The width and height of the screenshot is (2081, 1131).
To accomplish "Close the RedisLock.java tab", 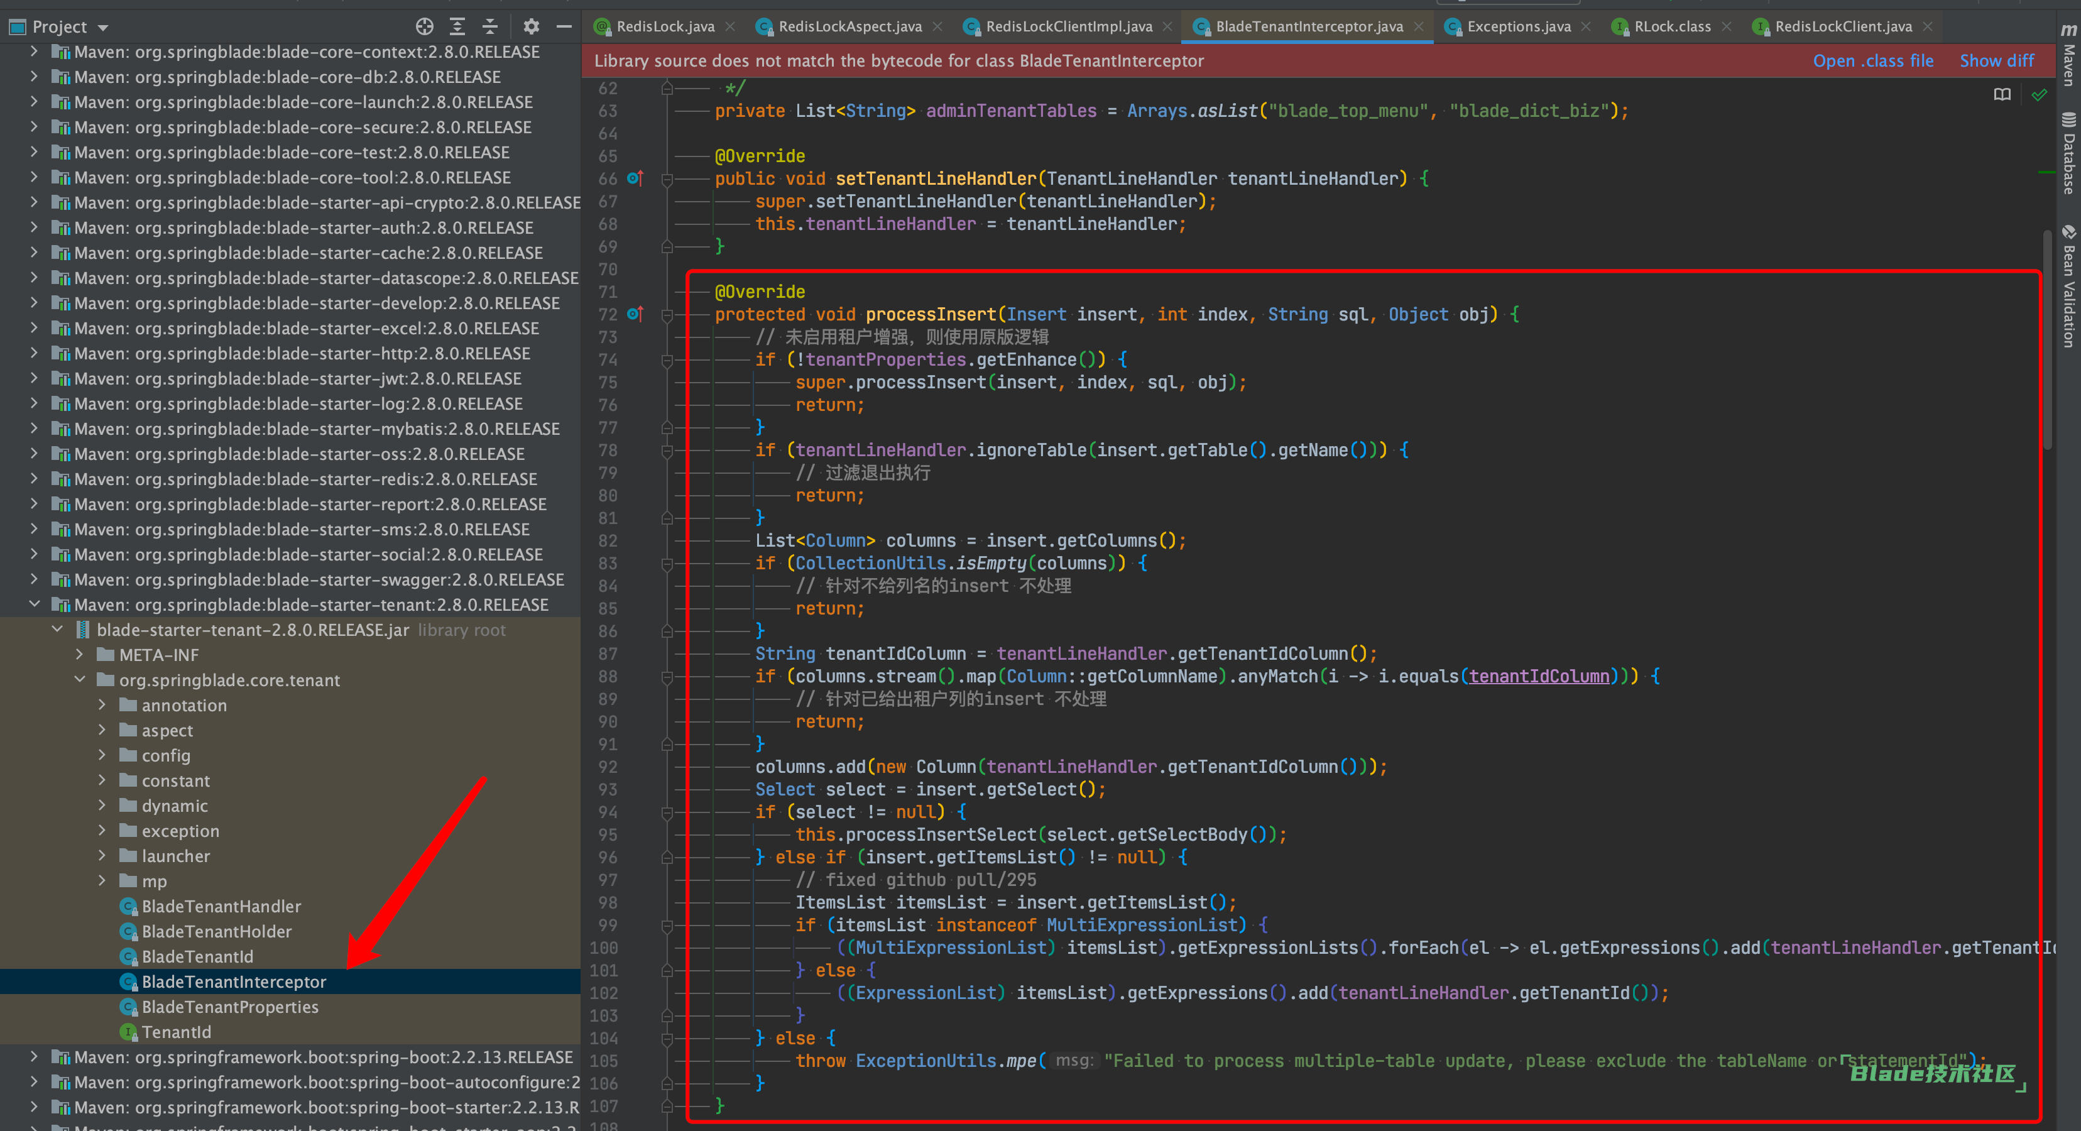I will coord(730,26).
